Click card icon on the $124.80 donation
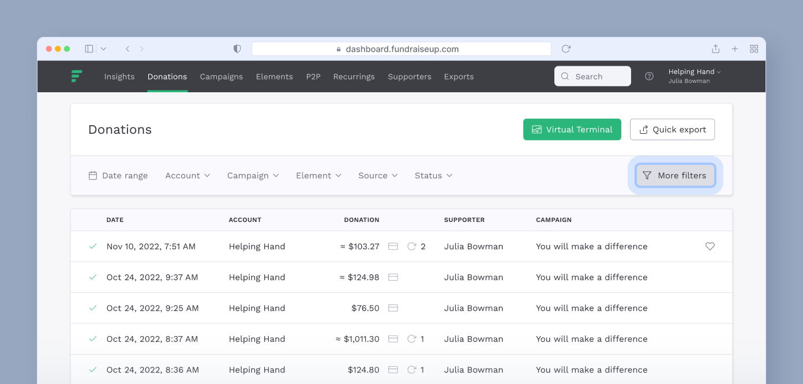The height and width of the screenshot is (384, 803). tap(393, 370)
